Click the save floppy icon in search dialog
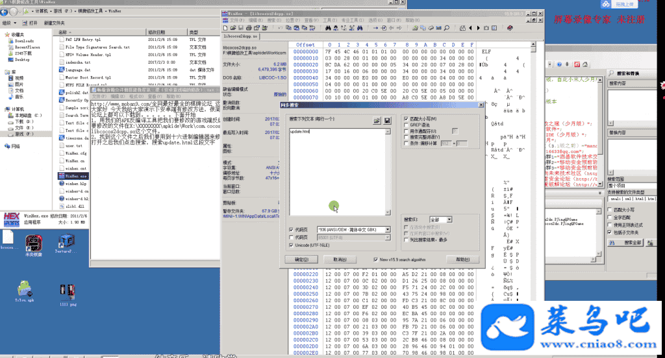The image size is (665, 358). (387, 121)
